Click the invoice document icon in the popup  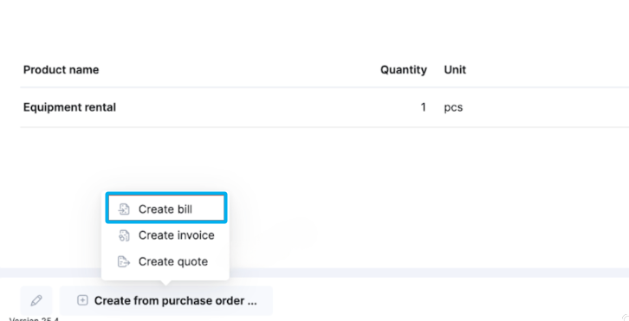(x=124, y=235)
